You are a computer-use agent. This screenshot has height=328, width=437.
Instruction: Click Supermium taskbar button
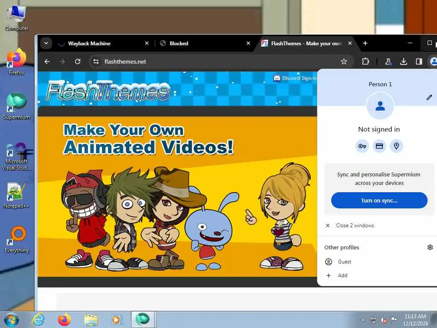pyautogui.click(x=143, y=319)
